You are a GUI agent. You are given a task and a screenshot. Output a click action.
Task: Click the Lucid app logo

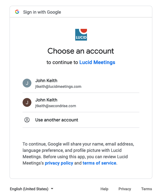point(81,35)
